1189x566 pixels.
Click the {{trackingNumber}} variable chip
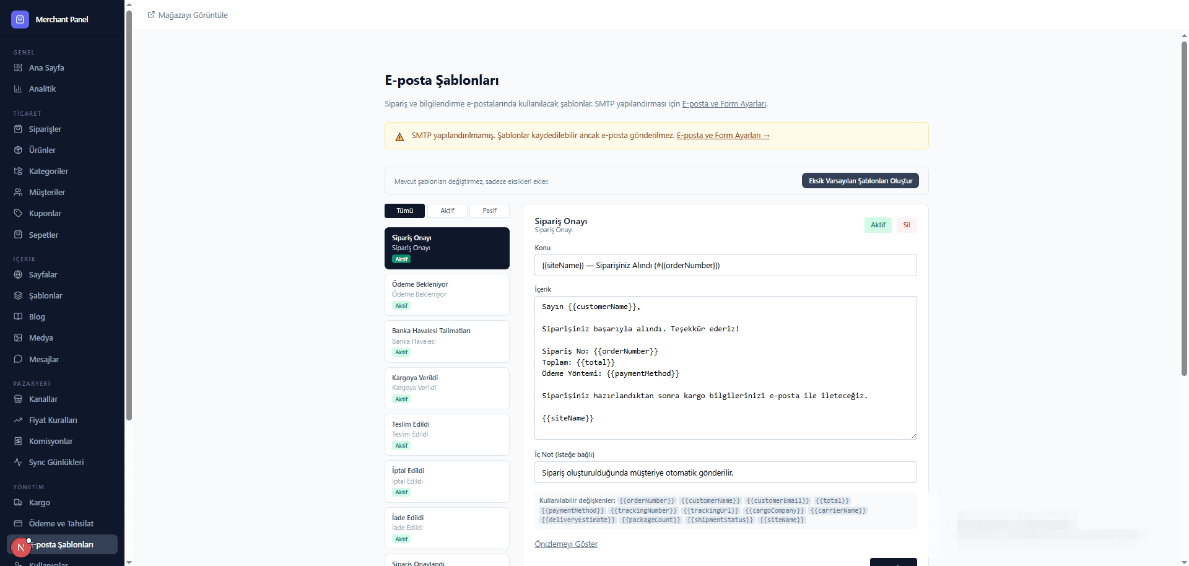pyautogui.click(x=643, y=511)
